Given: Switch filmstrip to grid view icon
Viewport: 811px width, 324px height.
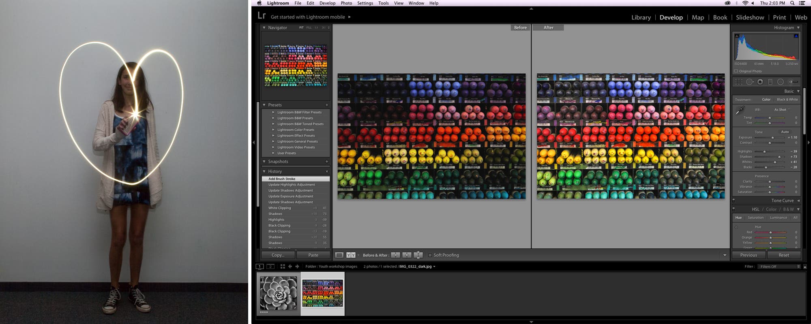Looking at the screenshot, I should [283, 266].
